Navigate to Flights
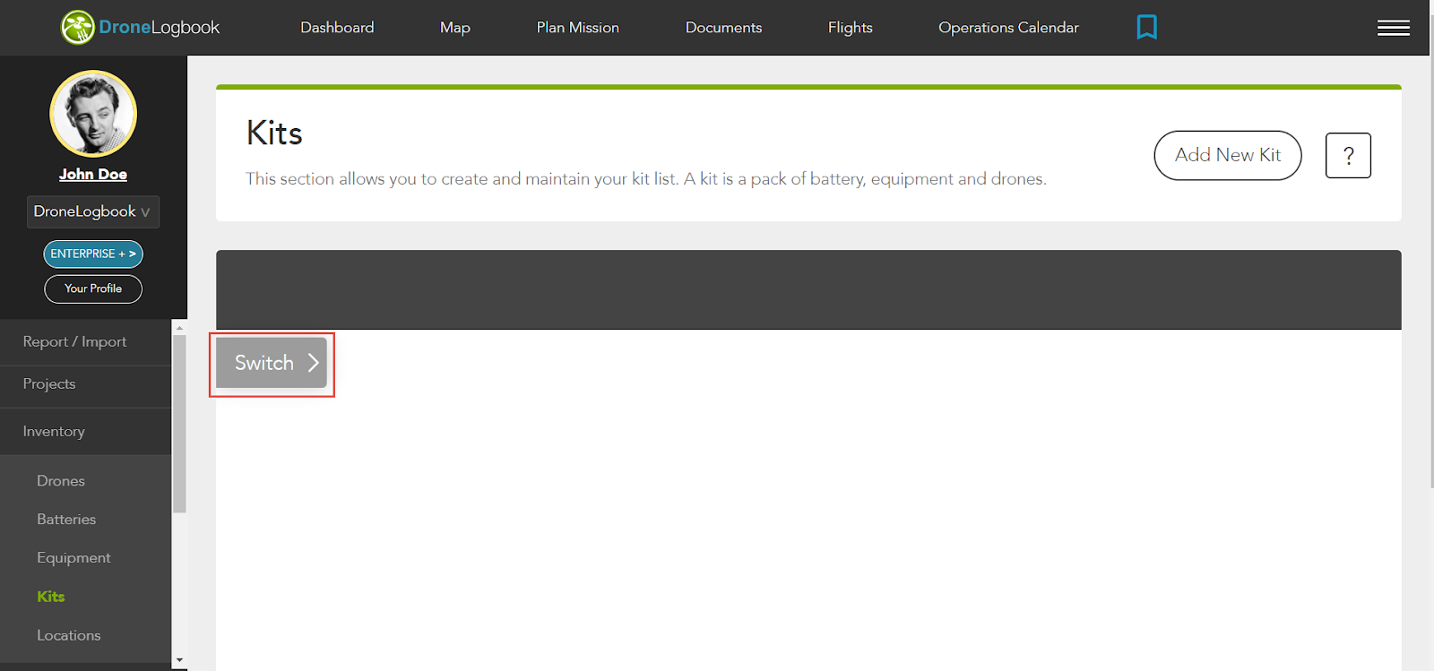1434x671 pixels. point(851,28)
